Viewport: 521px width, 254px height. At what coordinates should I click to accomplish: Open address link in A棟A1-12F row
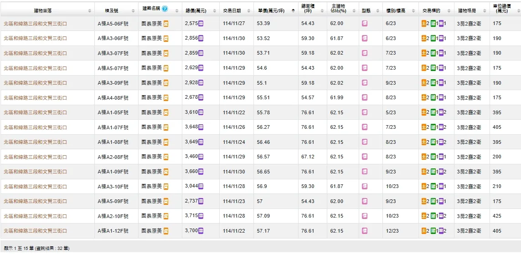35,231
